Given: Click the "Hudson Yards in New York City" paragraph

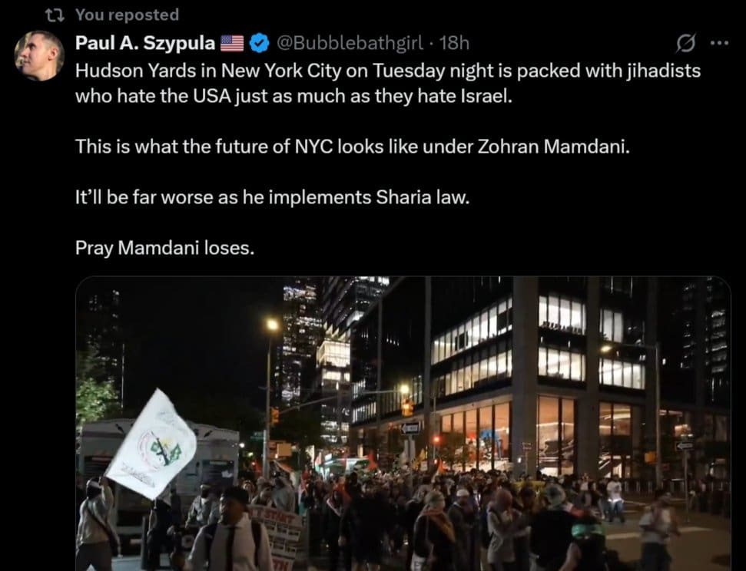Looking at the screenshot, I should 388,83.
